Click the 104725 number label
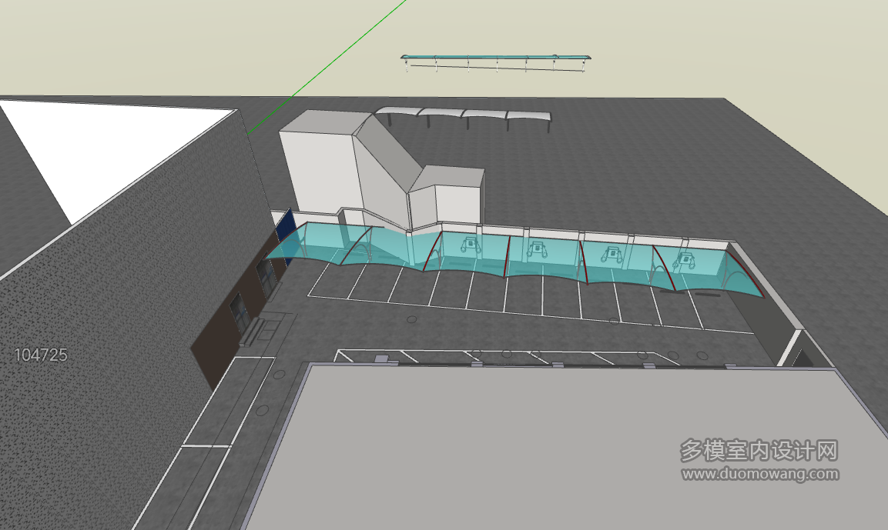The width and height of the screenshot is (888, 530). (x=40, y=355)
